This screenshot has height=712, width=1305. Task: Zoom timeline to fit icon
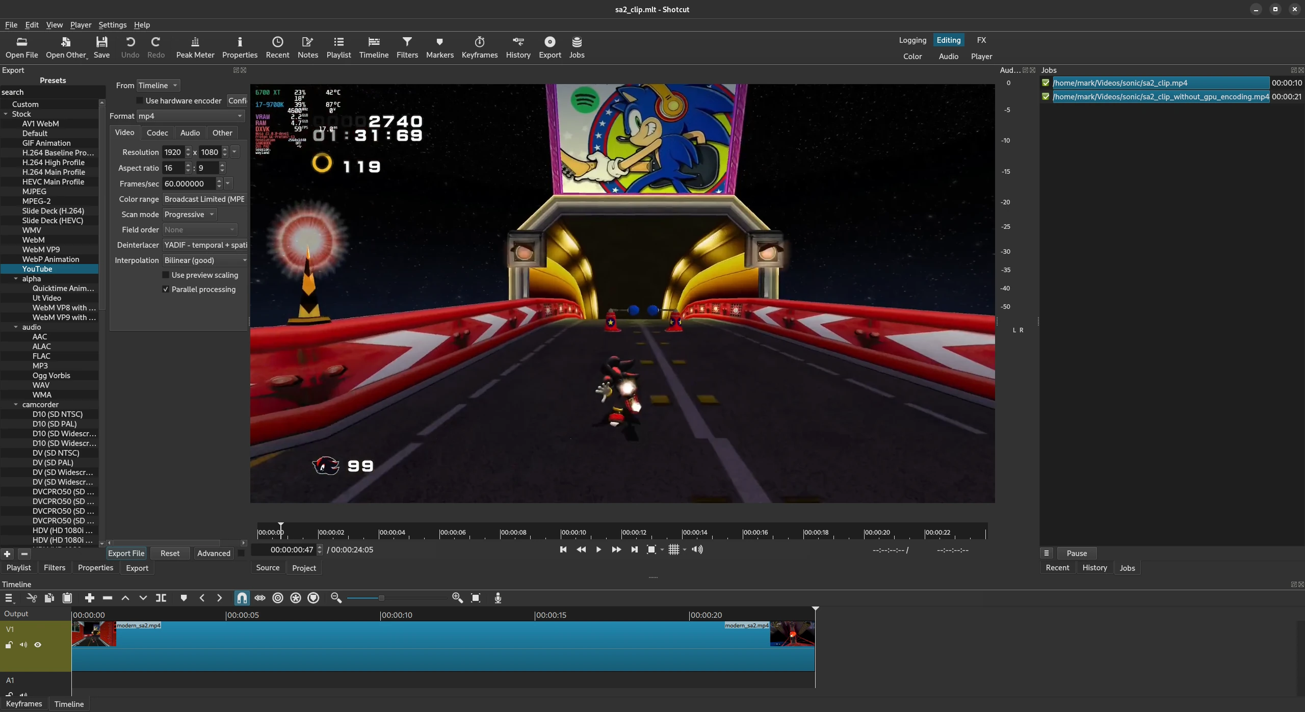(476, 598)
